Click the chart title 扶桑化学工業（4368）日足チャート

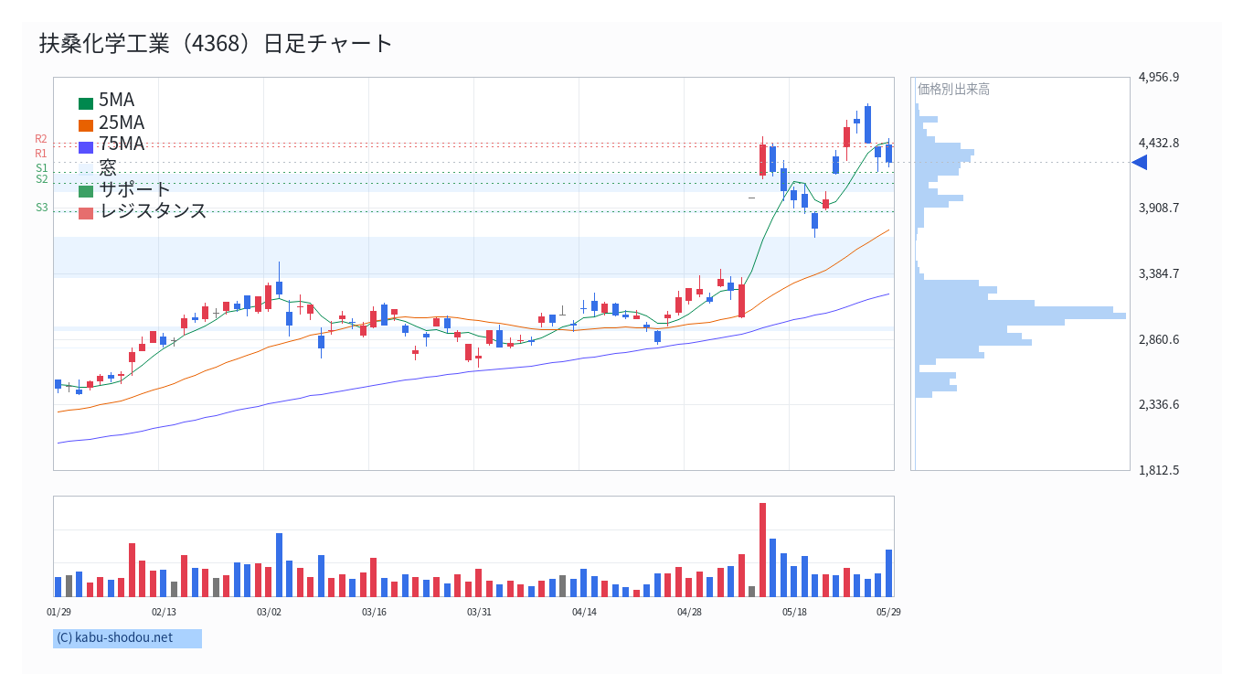pyautogui.click(x=216, y=43)
